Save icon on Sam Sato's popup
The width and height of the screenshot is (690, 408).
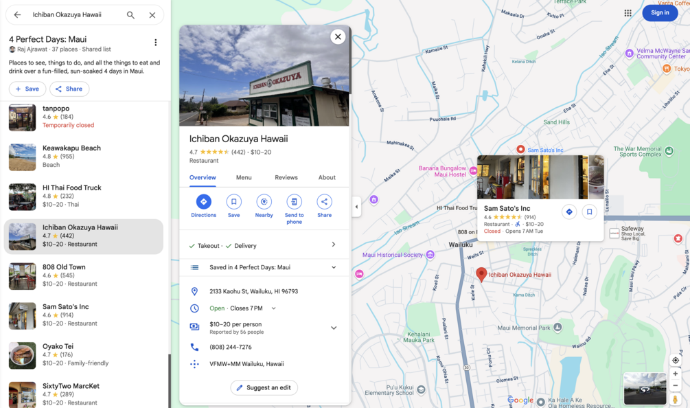(x=589, y=212)
